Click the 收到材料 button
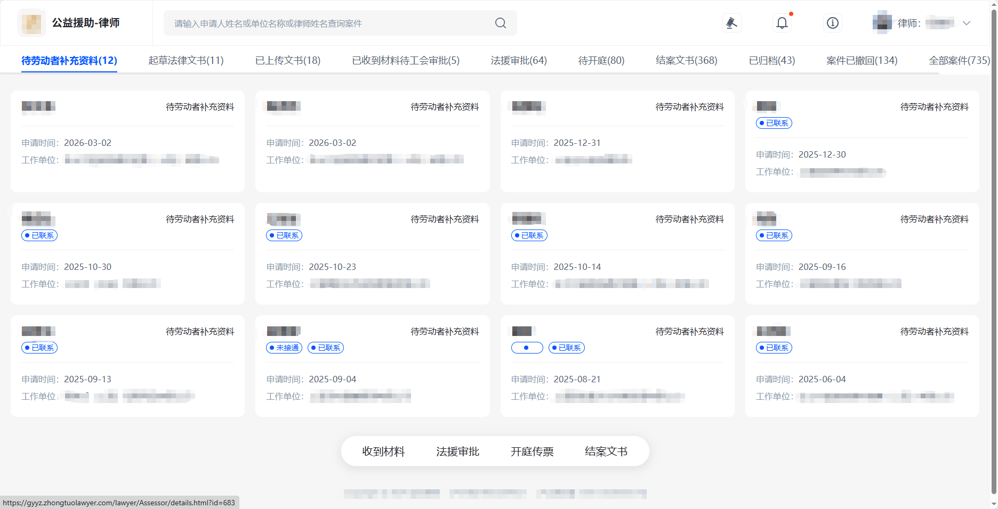The height and width of the screenshot is (509, 998). click(x=383, y=451)
